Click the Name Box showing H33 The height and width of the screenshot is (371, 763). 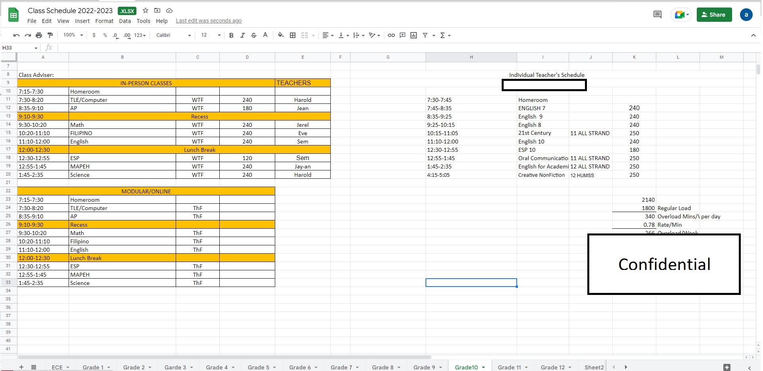point(20,48)
